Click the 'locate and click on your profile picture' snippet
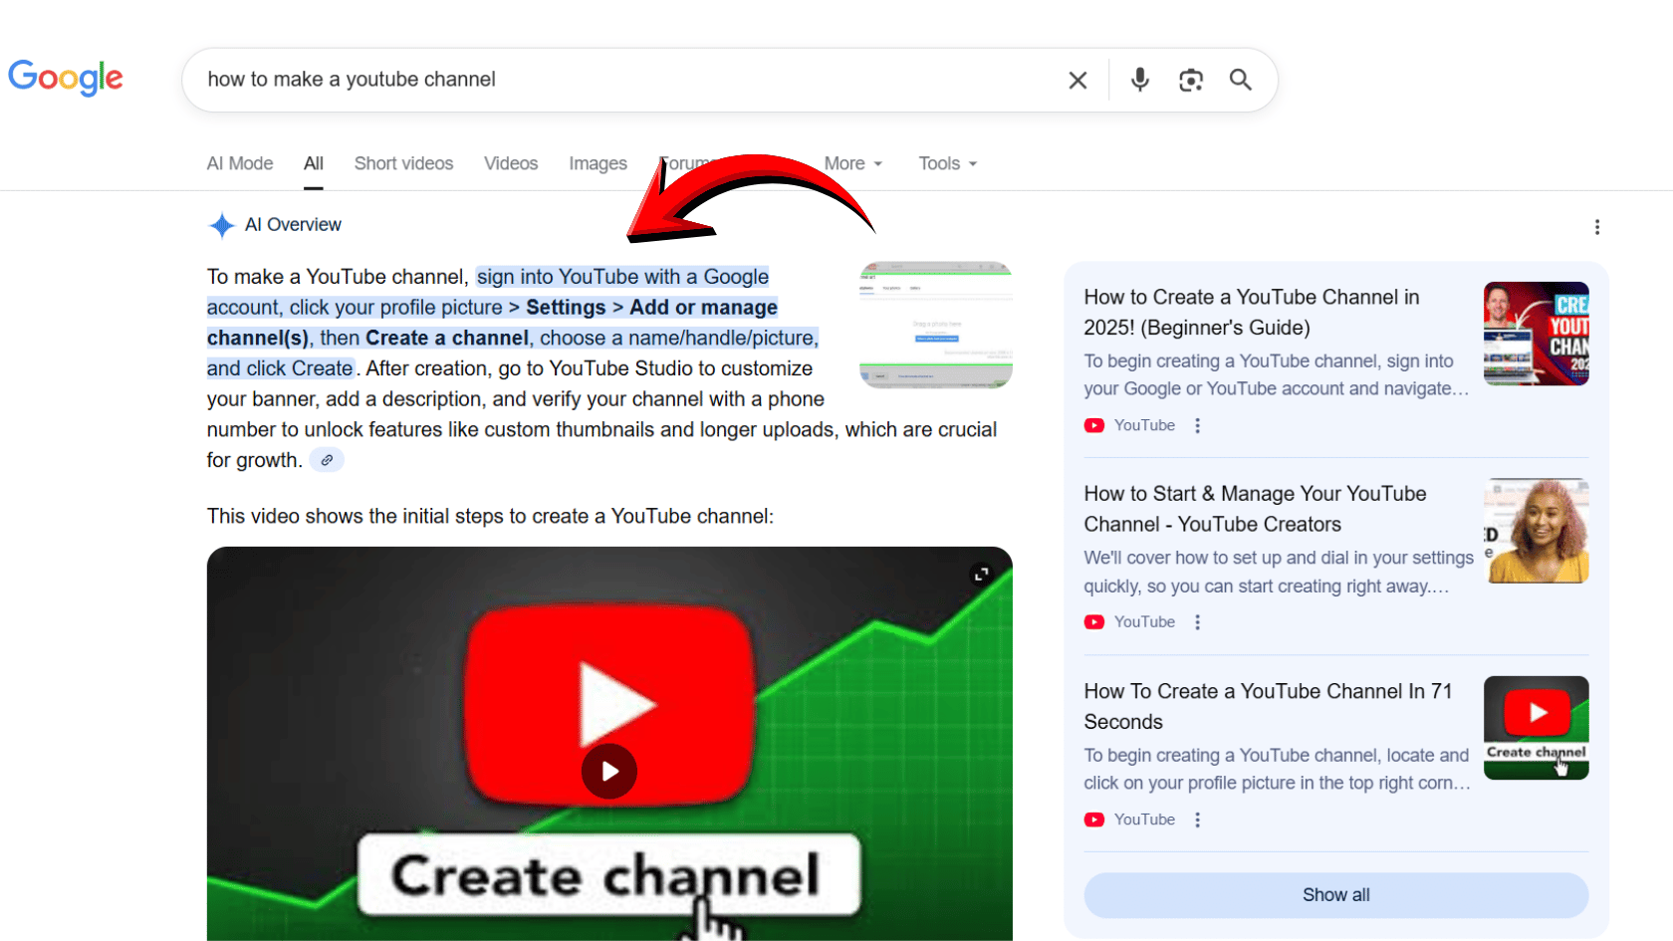 tap(1277, 770)
